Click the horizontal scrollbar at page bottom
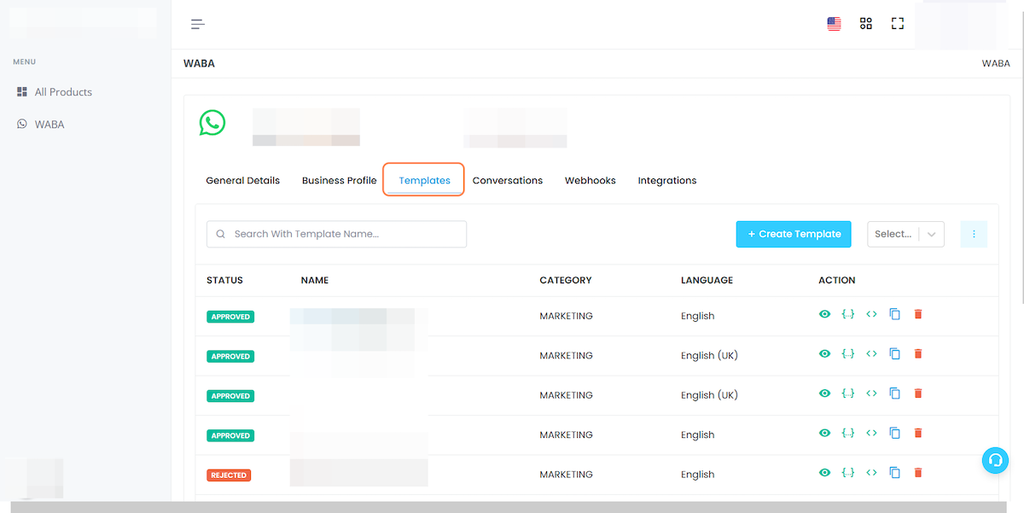The image size is (1024, 513). point(507,507)
